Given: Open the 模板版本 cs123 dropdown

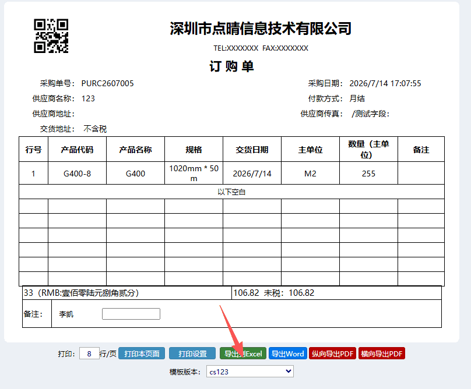Looking at the screenshot, I should [x=250, y=372].
